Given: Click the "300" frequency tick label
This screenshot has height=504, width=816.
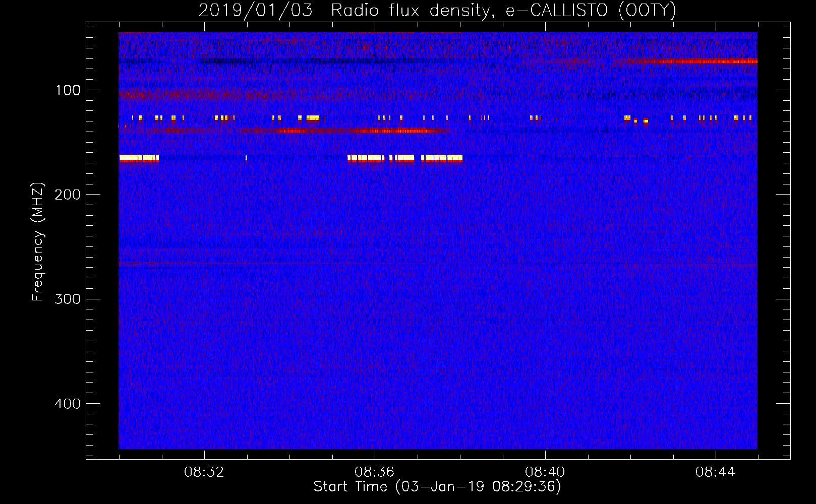Looking at the screenshot, I should [68, 299].
